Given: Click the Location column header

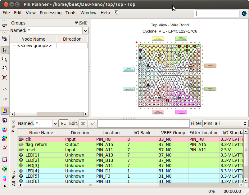Looking at the screenshot, I should 111,133.
